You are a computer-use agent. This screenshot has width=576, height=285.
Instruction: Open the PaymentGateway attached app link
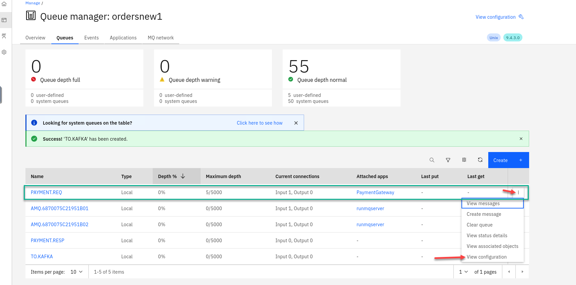[375, 192]
